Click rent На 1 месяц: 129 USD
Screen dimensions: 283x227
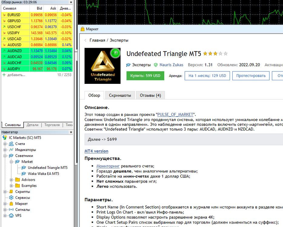(207, 76)
